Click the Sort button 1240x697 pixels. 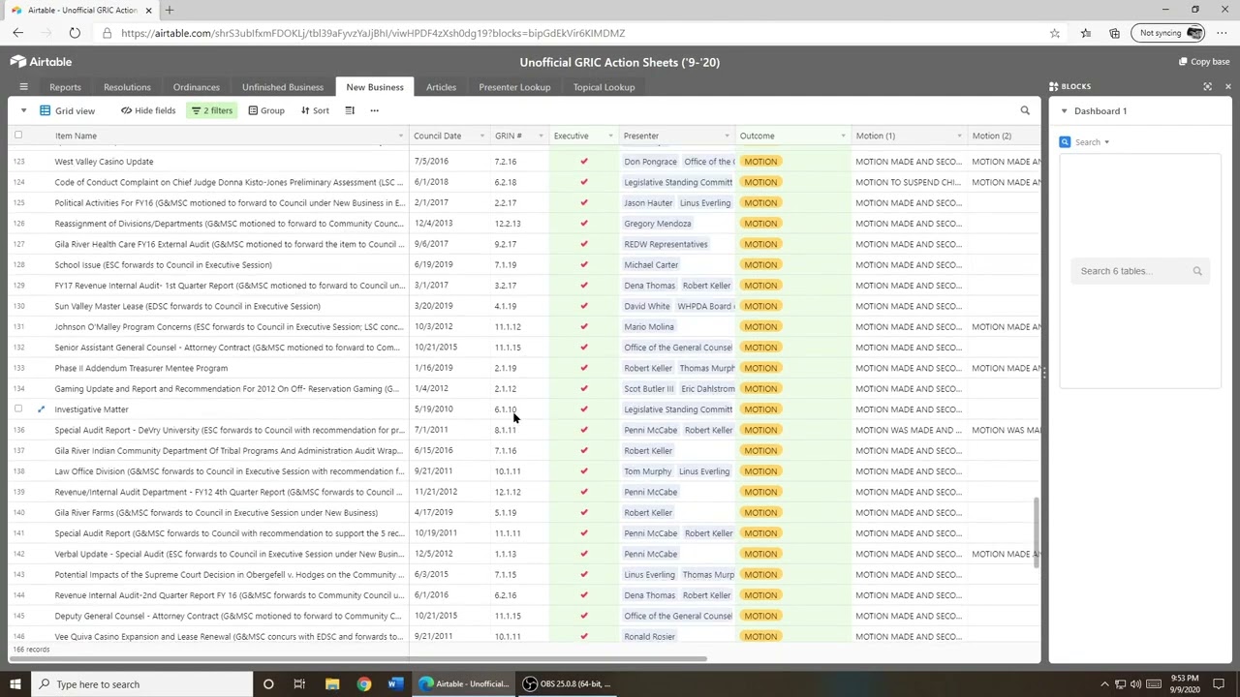315,110
